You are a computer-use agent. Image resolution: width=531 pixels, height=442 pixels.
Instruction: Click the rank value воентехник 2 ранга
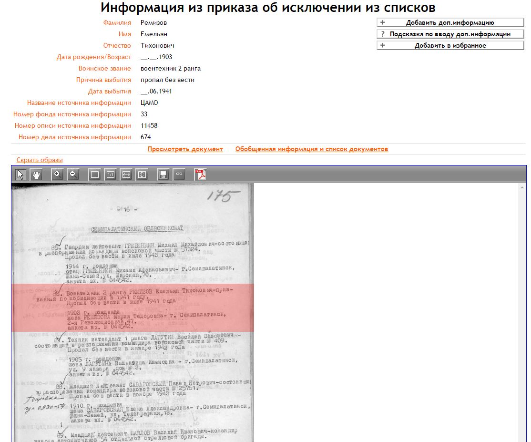[x=171, y=68]
